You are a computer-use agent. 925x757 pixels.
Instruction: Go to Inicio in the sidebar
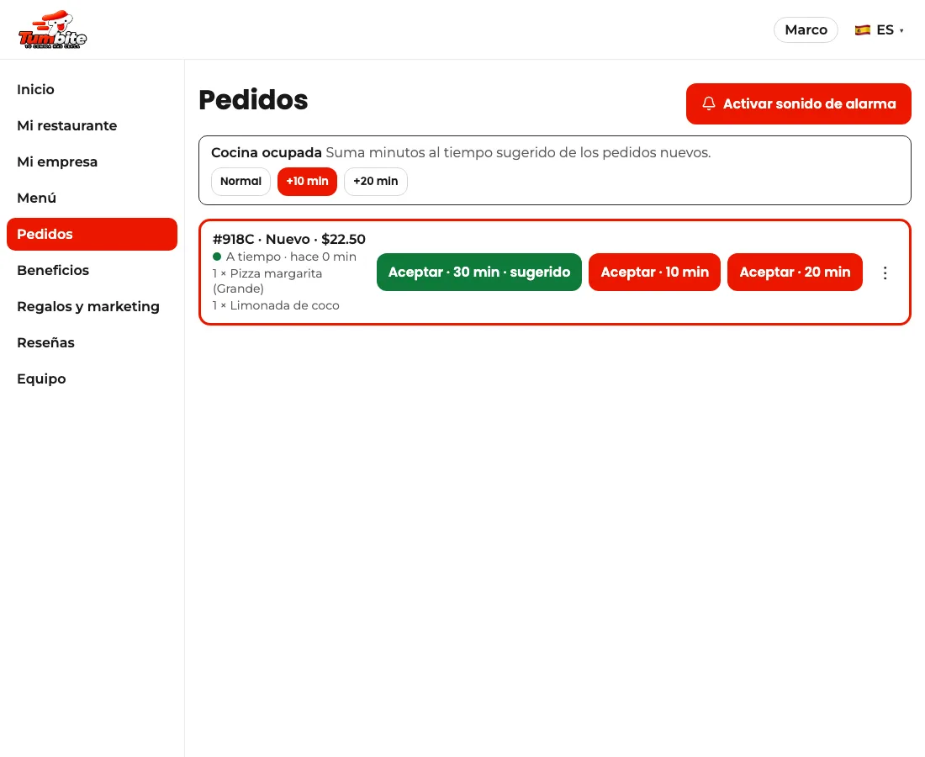pos(92,90)
